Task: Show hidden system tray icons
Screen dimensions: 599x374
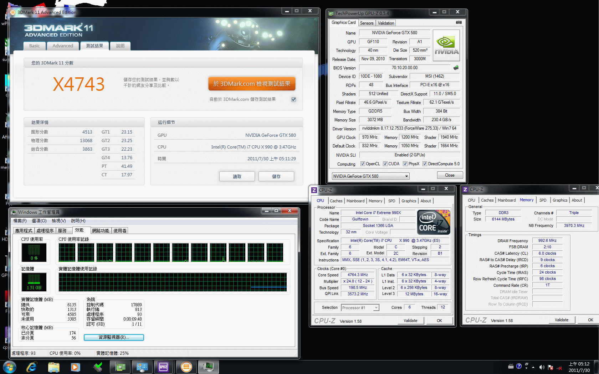Action: tap(533, 367)
